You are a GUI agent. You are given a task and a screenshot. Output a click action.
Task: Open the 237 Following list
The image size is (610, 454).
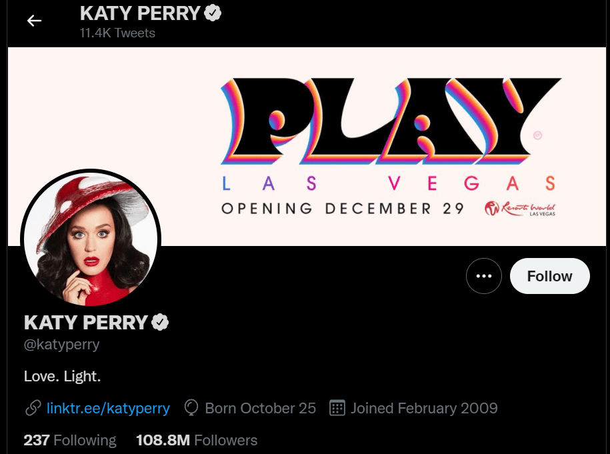tap(70, 440)
